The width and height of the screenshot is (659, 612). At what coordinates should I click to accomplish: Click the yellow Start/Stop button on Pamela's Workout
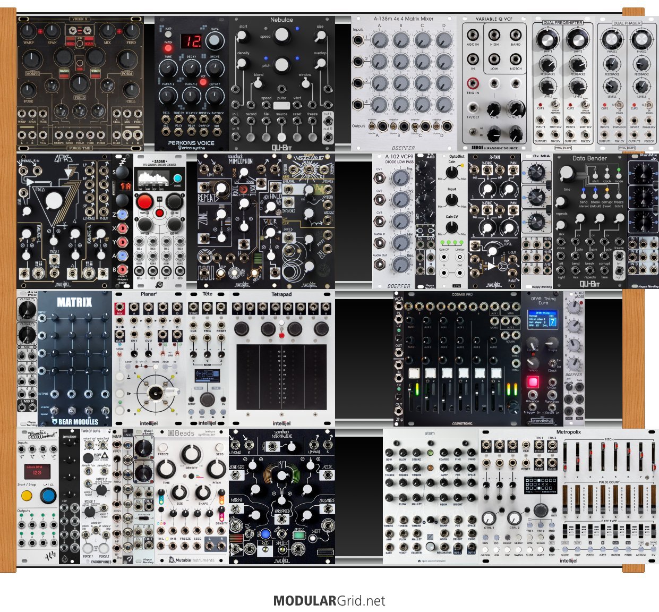tap(27, 496)
